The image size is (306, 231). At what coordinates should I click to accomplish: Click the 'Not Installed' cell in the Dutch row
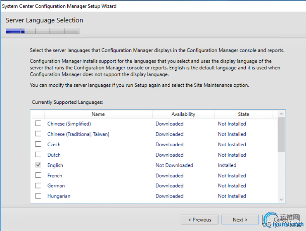click(x=232, y=155)
